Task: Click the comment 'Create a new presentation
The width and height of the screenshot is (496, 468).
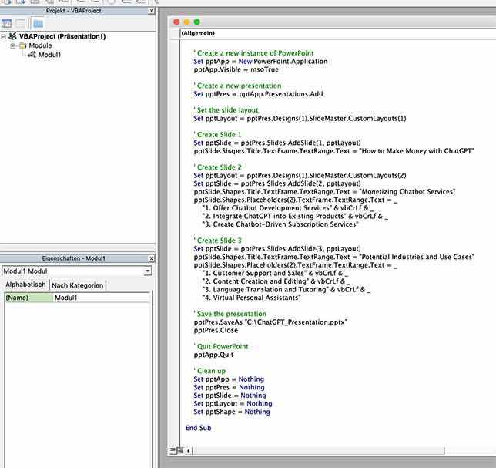Action: 237,86
